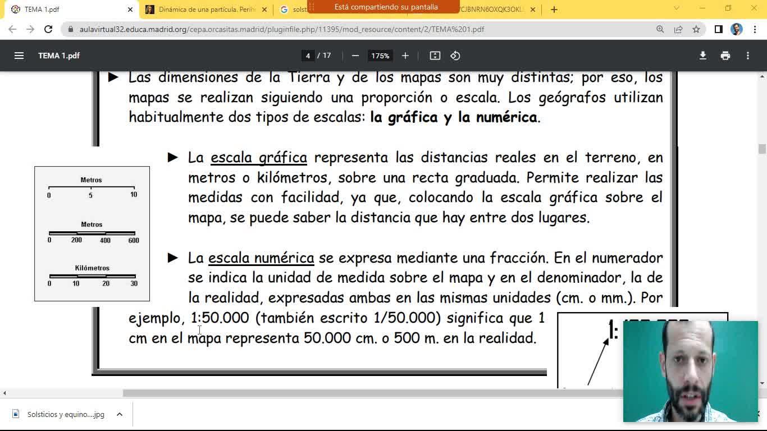
Task: Click the horizontal scrollbar thumb
Action: [x=372, y=393]
